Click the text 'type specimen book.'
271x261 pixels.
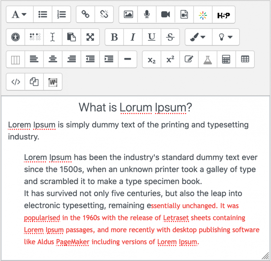click(x=164, y=182)
